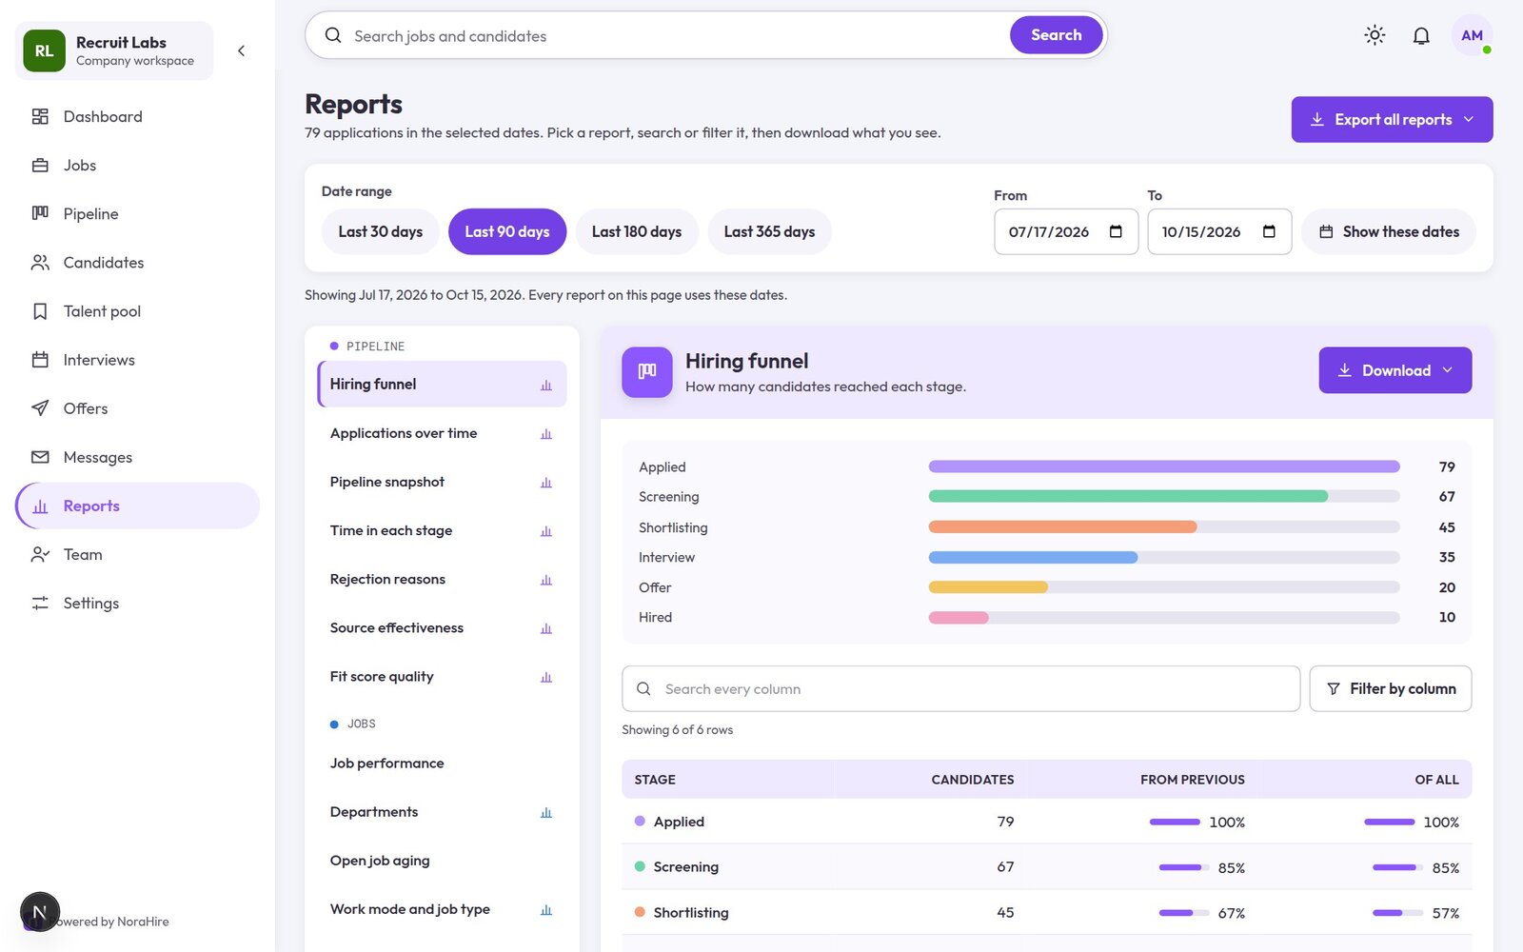Viewport: 1523px width, 952px height.
Task: Click the Applied funnel progress bar
Action: (x=1164, y=466)
